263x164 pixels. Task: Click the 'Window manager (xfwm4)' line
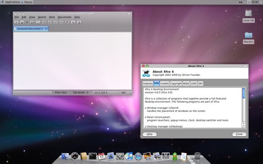161,108
